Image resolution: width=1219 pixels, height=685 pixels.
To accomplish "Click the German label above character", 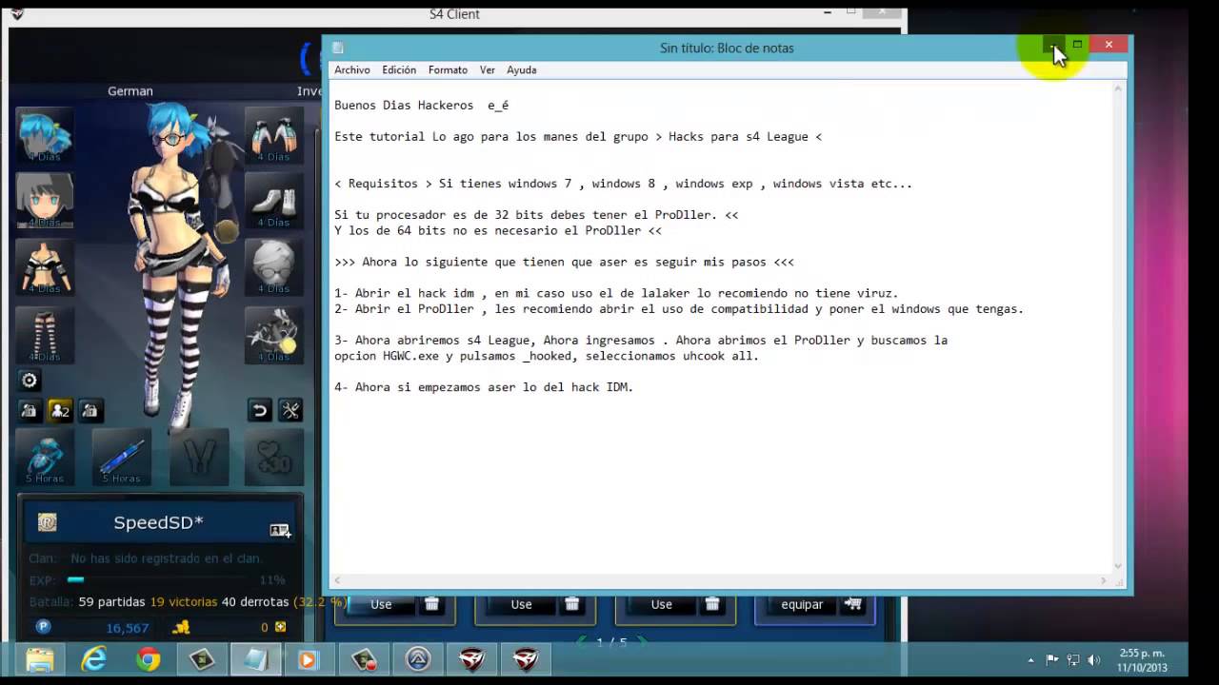I will pyautogui.click(x=130, y=91).
